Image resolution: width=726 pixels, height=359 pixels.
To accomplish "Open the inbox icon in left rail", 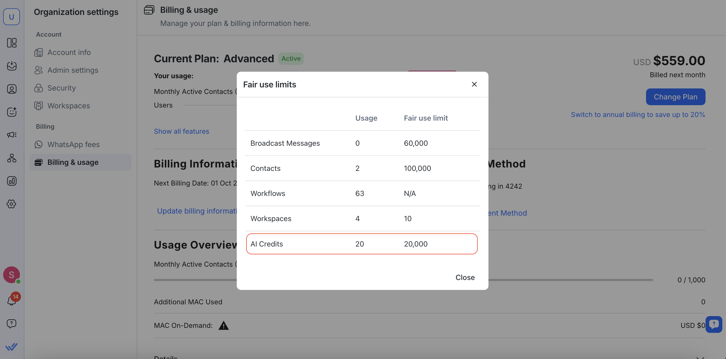I will click(12, 66).
